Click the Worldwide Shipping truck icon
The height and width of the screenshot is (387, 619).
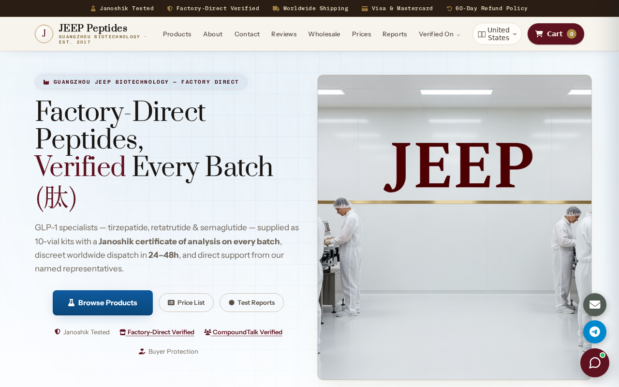point(276,8)
